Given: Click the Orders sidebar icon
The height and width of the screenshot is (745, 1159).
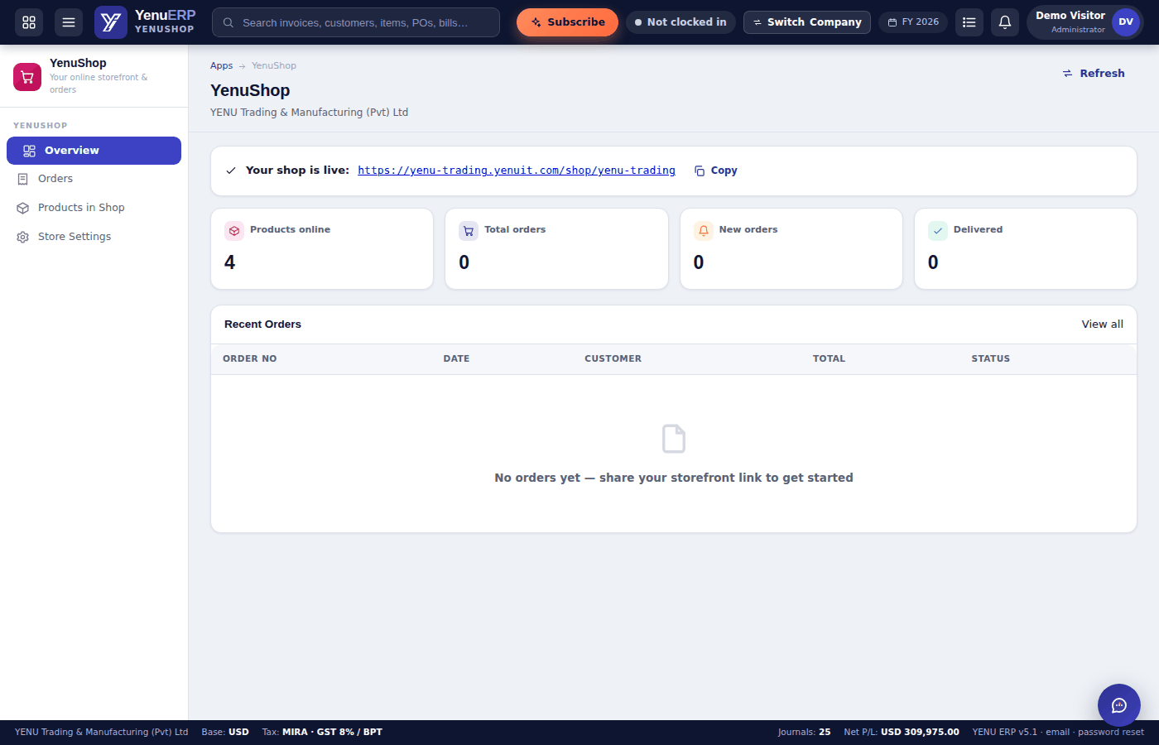Looking at the screenshot, I should tap(23, 179).
